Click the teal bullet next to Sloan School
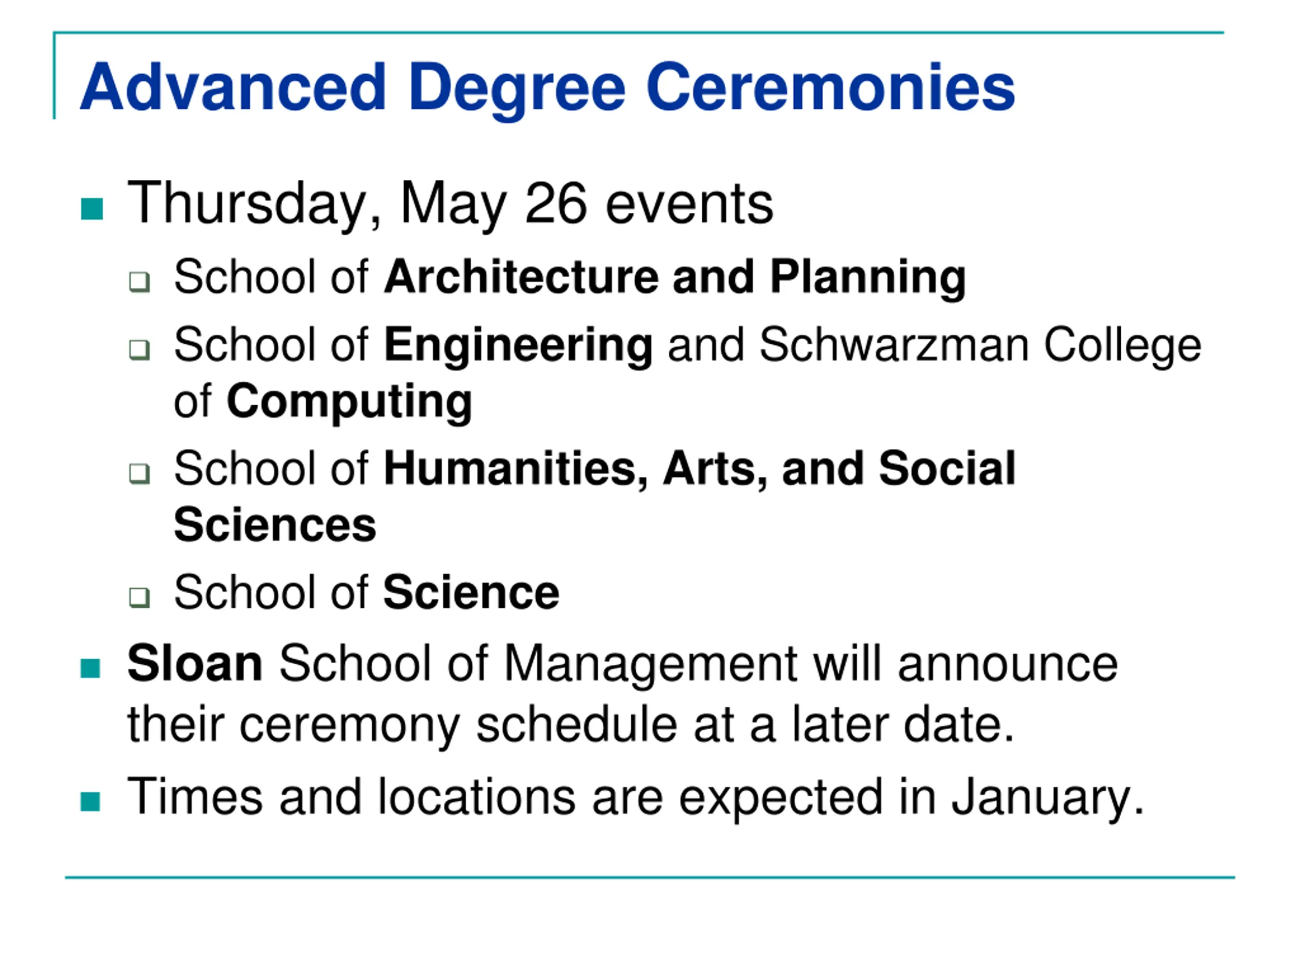Image resolution: width=1300 pixels, height=975 pixels. pos(90,668)
